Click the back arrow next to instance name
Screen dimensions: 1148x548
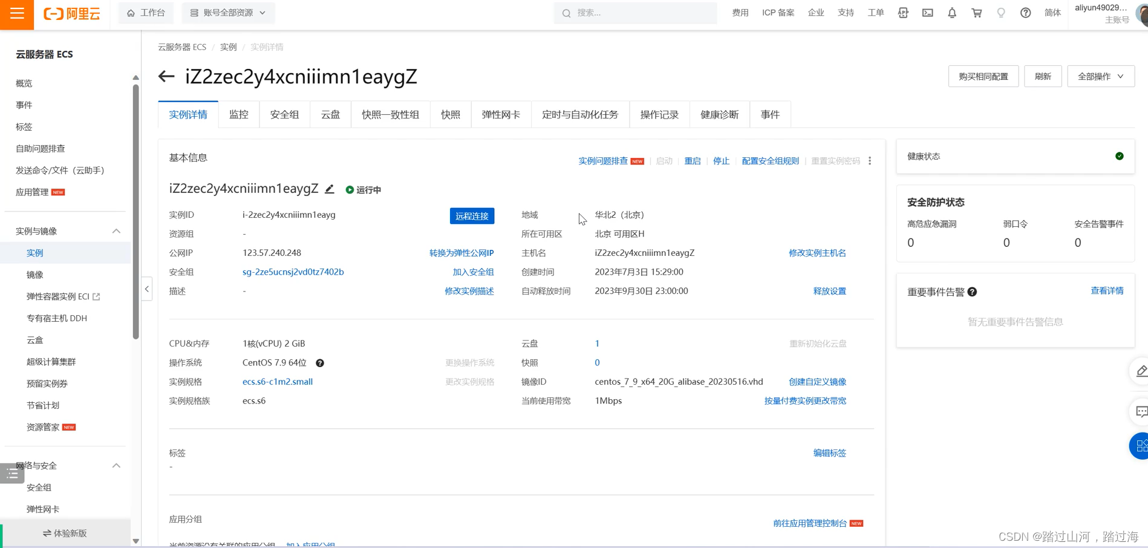point(166,76)
